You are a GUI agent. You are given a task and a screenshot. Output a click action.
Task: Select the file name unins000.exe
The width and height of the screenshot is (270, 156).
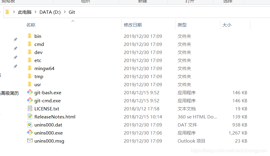48,133
